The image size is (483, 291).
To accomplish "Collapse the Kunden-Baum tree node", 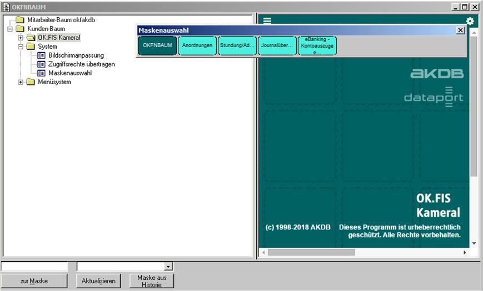I will tap(10, 29).
